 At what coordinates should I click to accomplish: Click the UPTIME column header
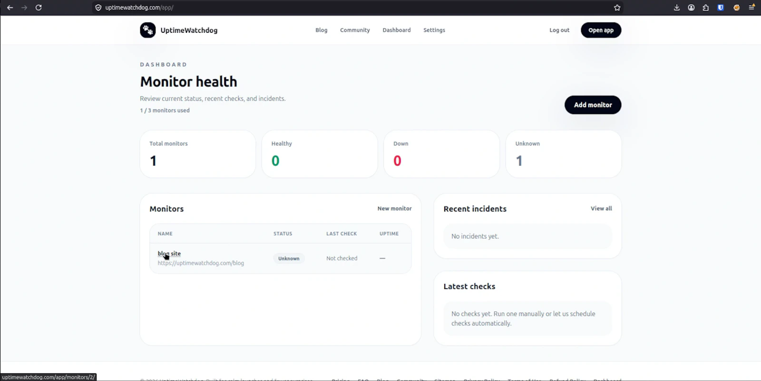click(x=389, y=234)
